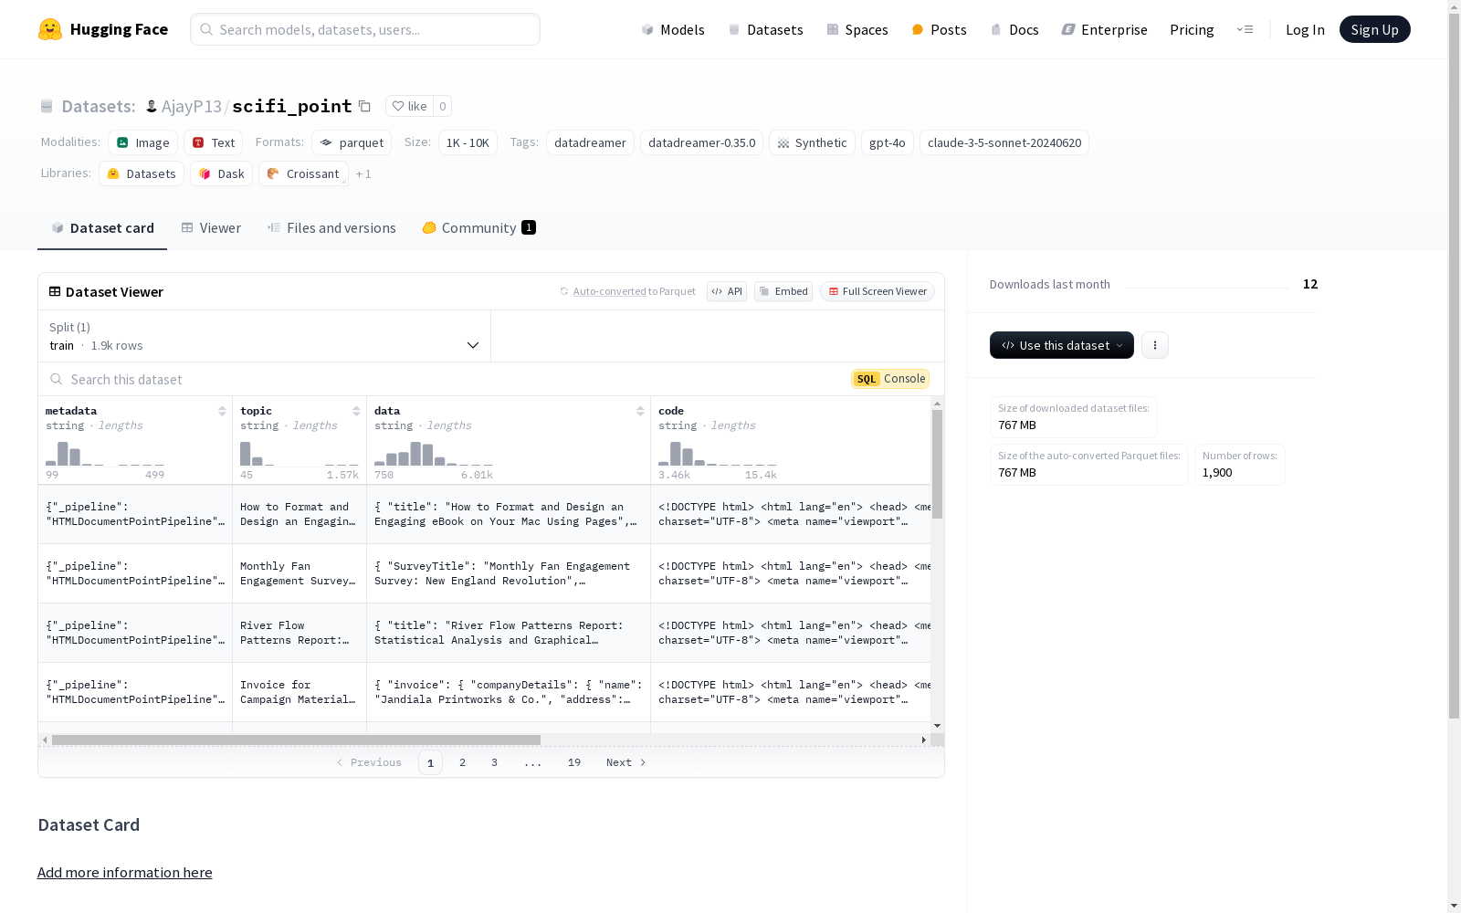Open the Datasets library tag
This screenshot has width=1461, height=913.
(142, 173)
